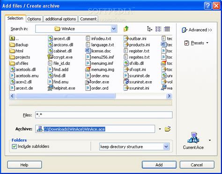Select the sxuninst.exe file icon
This screenshot has height=174, width=222.
[126, 82]
